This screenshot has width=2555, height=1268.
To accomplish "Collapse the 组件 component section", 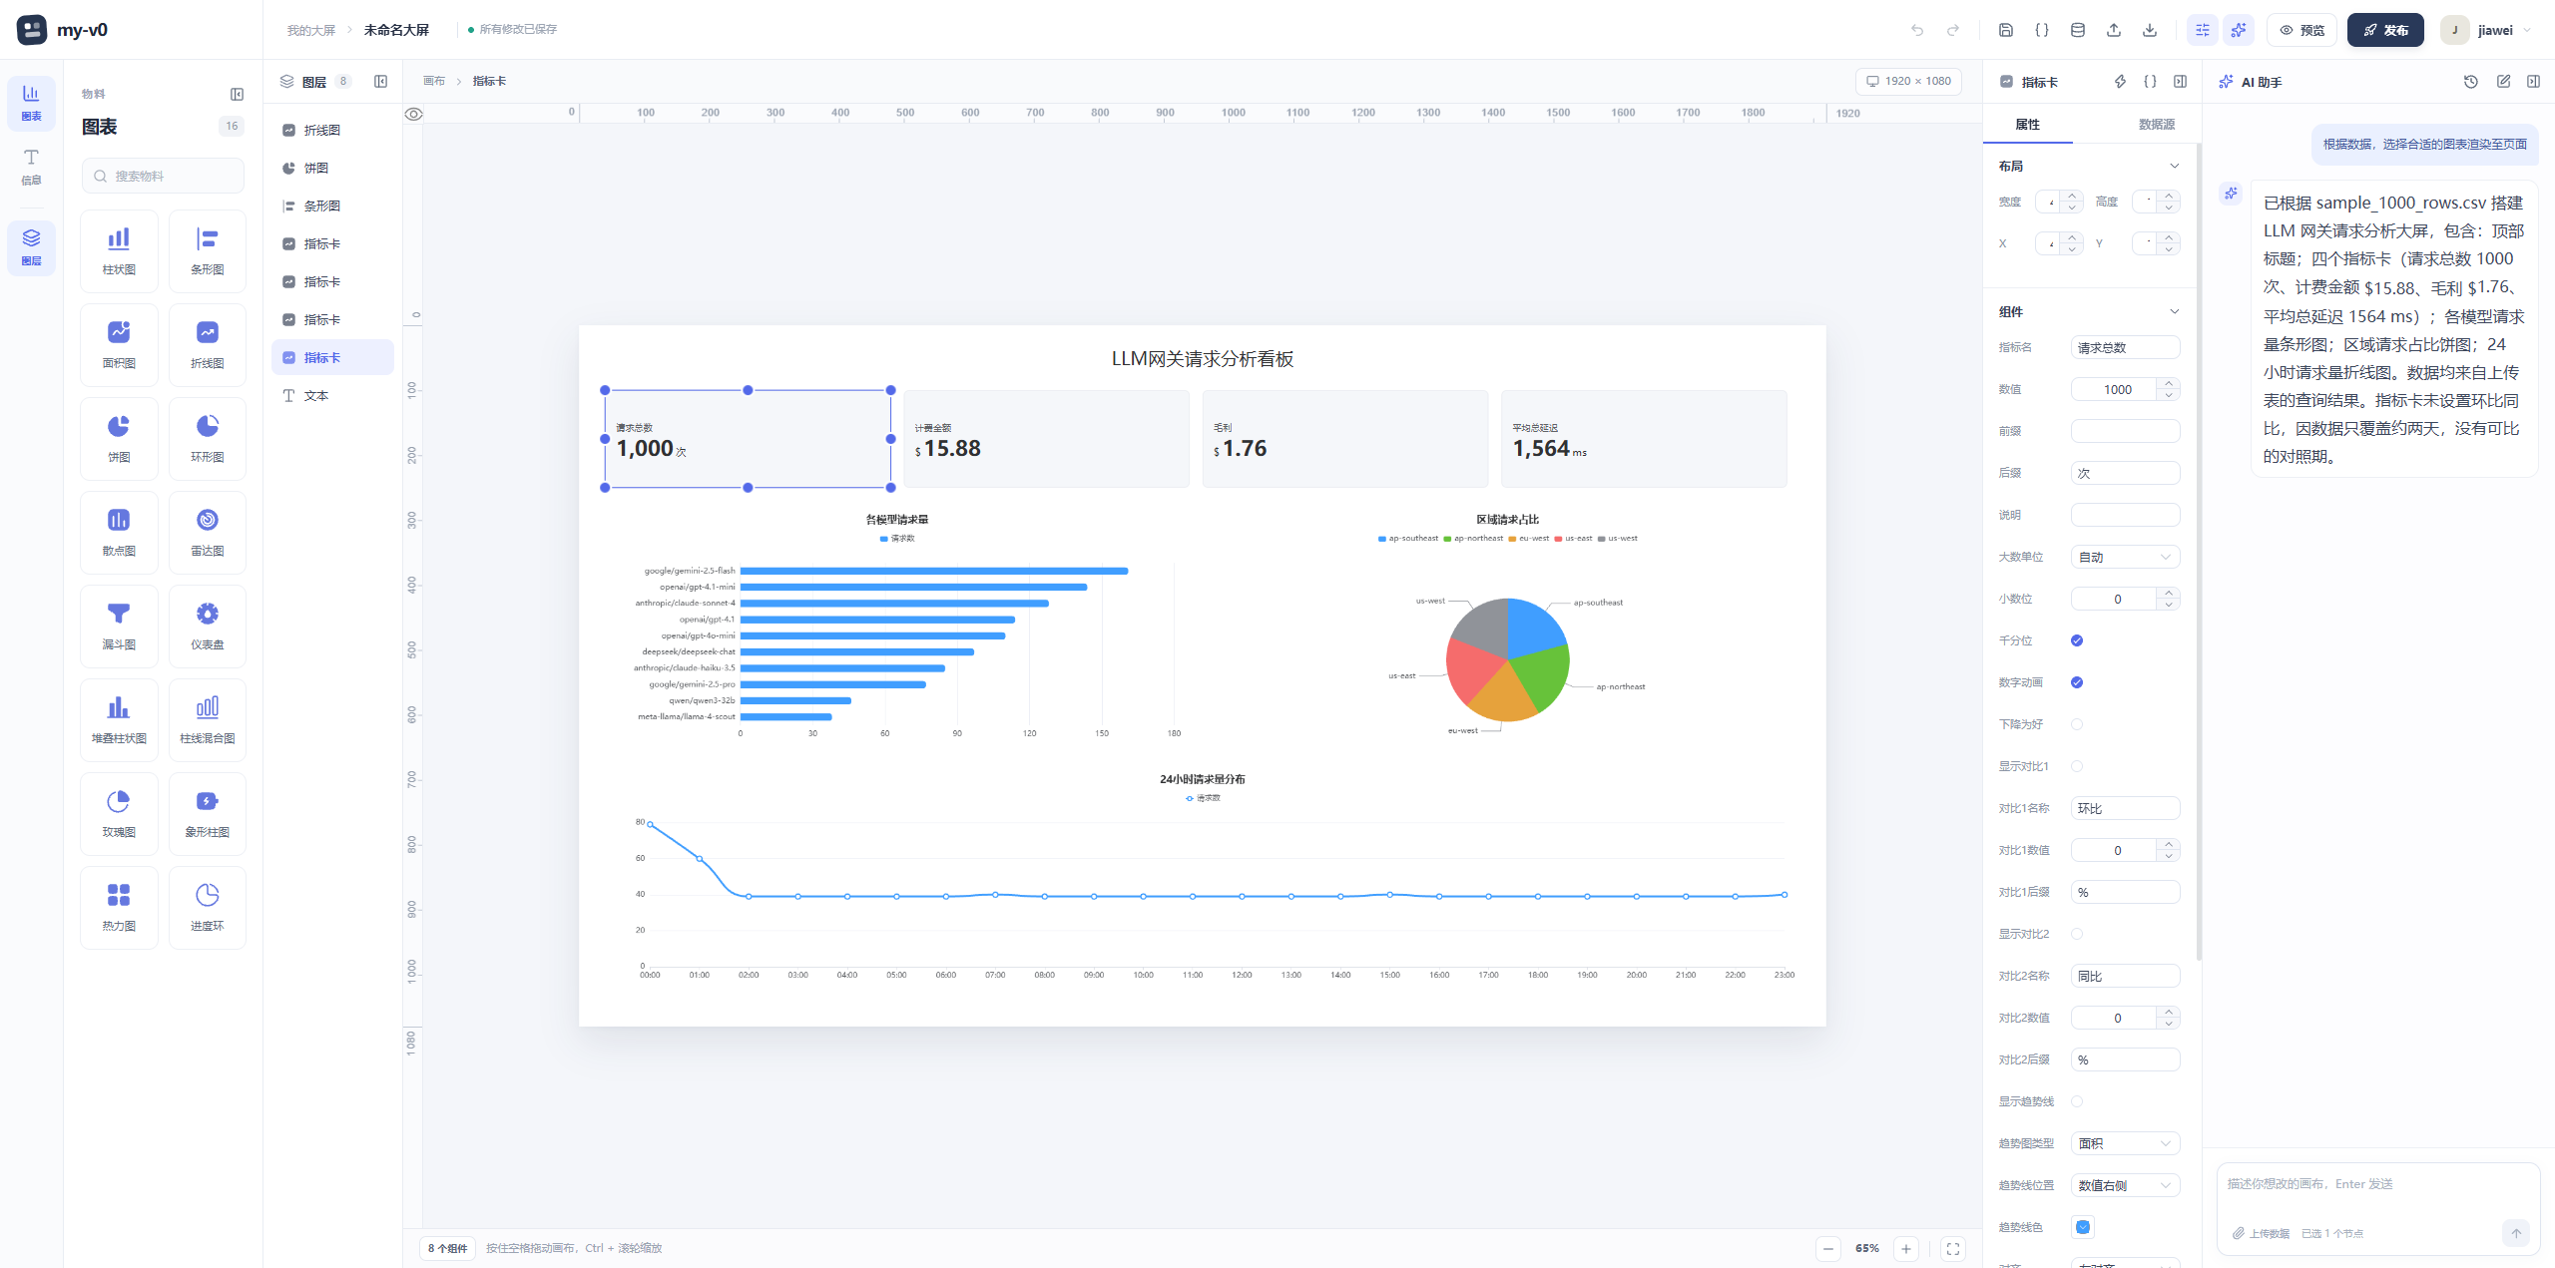I will pos(2175,311).
